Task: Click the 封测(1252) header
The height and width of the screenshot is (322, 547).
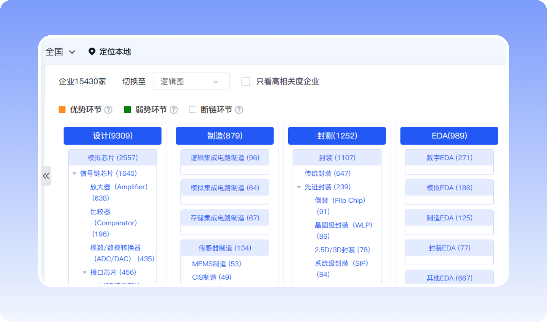Action: [337, 136]
